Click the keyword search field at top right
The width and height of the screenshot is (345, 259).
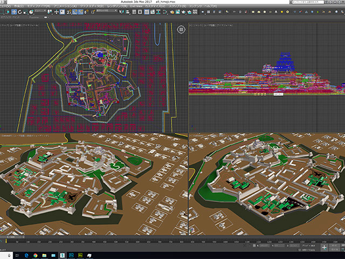(308, 3)
